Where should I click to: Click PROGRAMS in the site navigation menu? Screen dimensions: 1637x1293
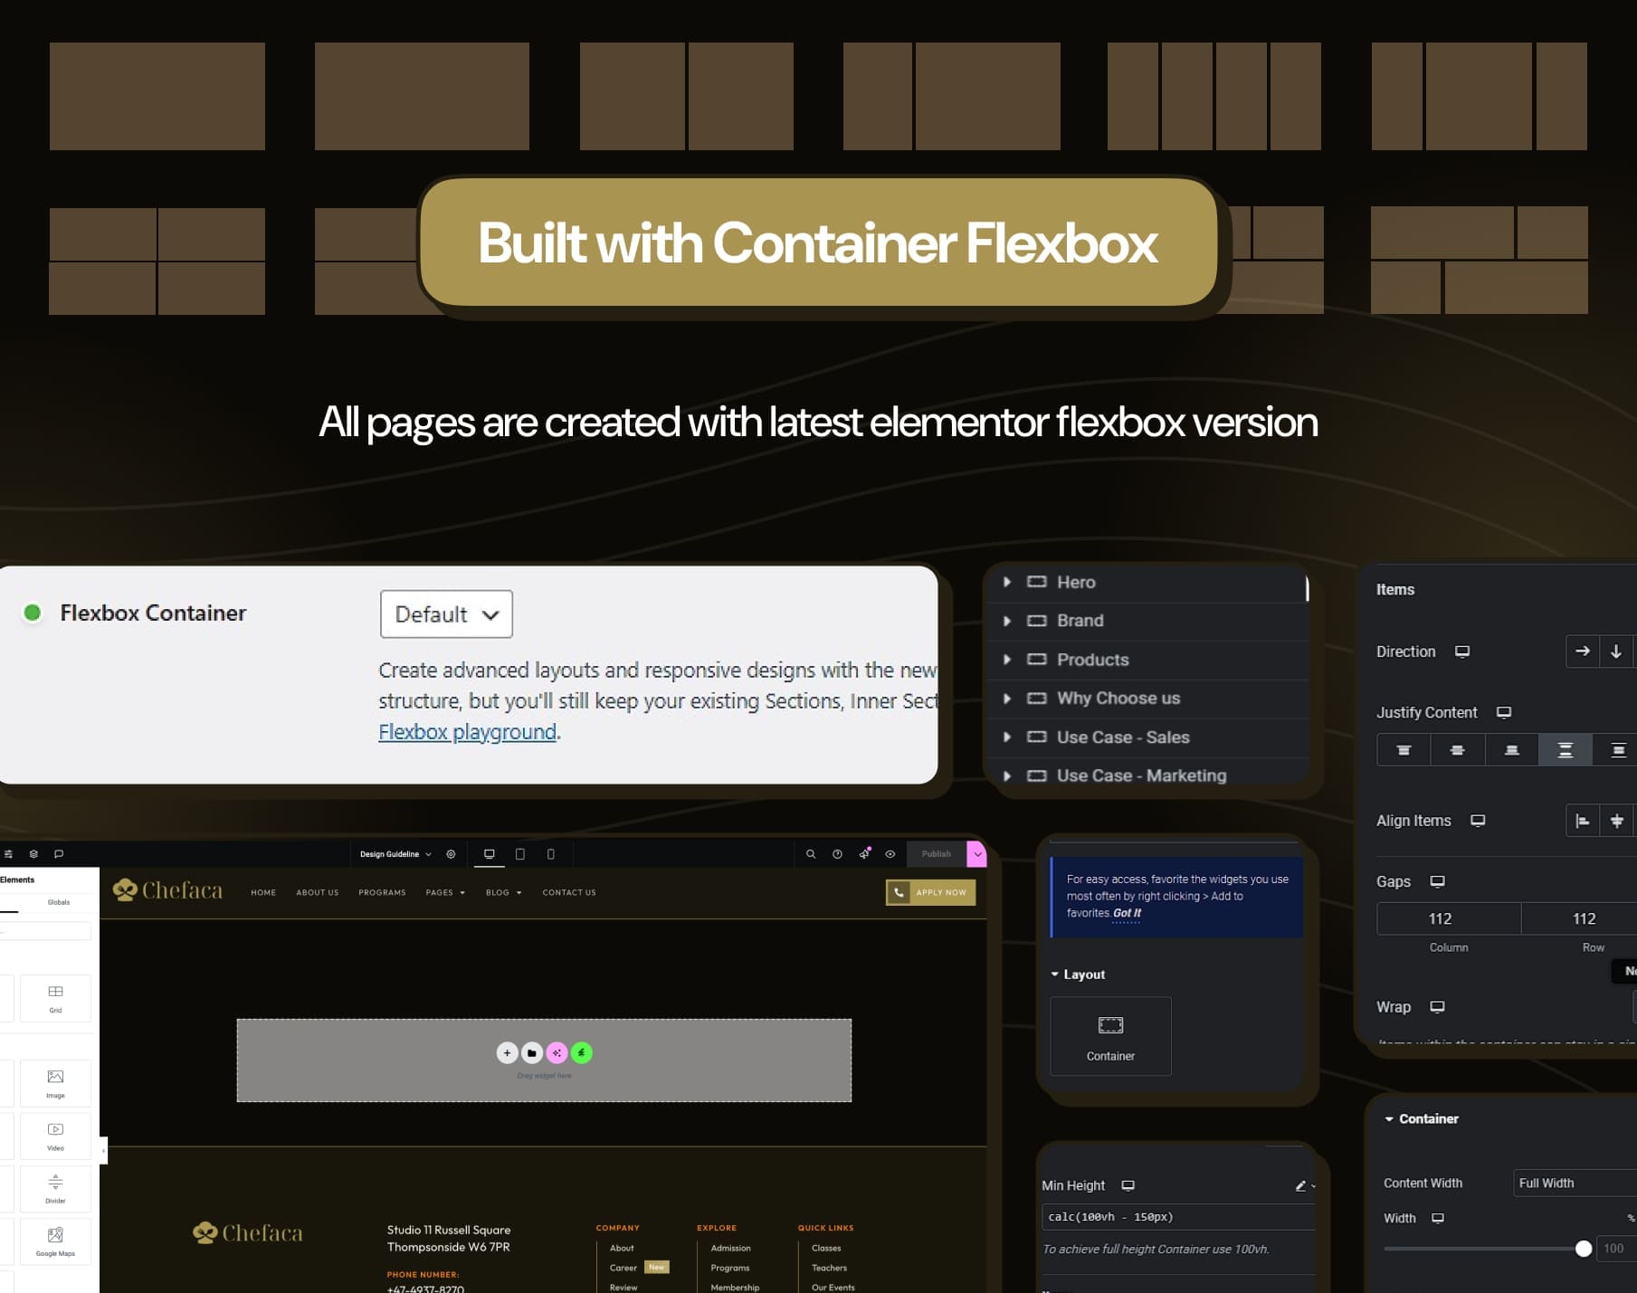click(382, 893)
